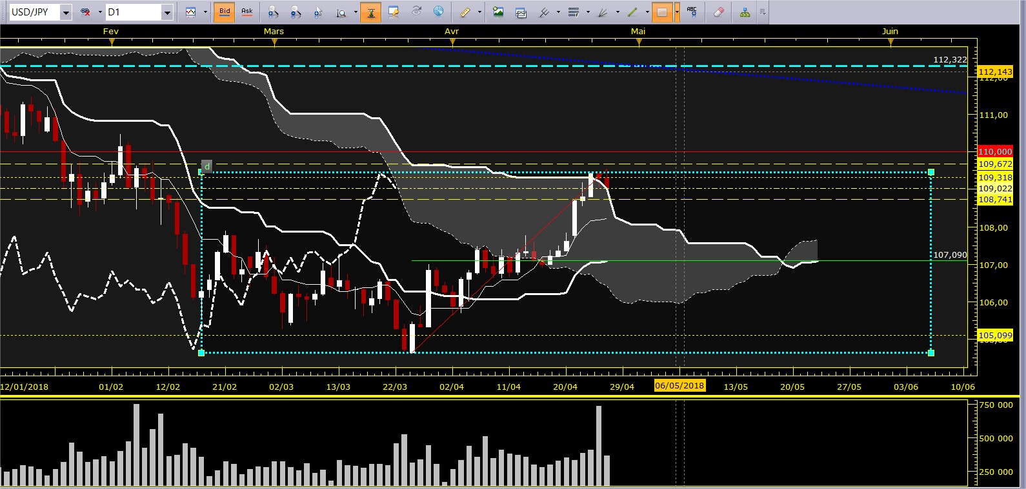This screenshot has width=1026, height=489.
Task: Toggle Ask price display
Action: [x=247, y=12]
